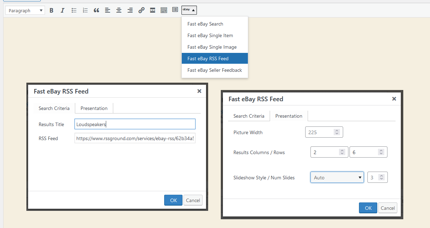The image size is (430, 228).
Task: Click the Results Title label
Action: click(x=51, y=124)
